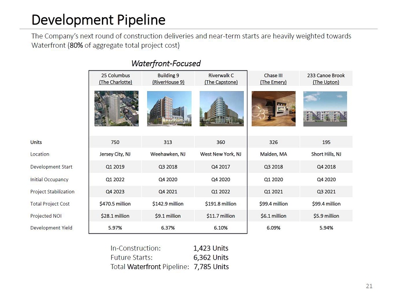This screenshot has height=298, width=397.
Task: Click the page number 21
Action: 369,286
